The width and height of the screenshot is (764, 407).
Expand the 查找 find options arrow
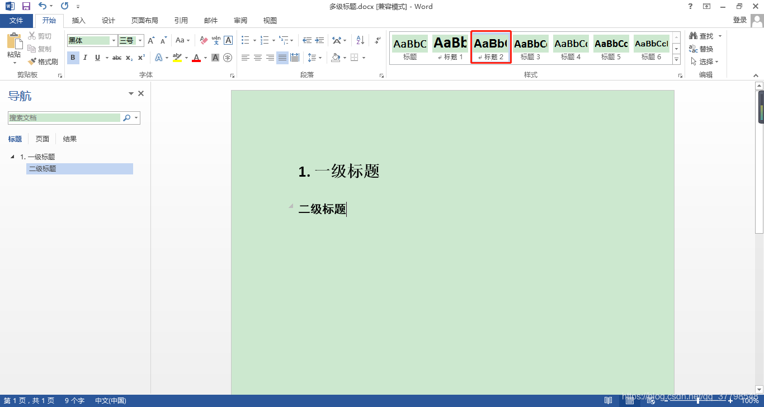[720, 36]
